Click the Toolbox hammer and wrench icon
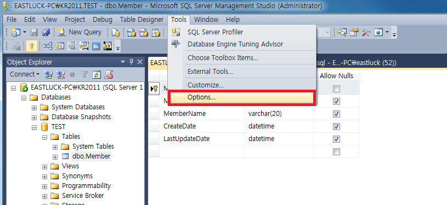The image size is (447, 205). 366,32
